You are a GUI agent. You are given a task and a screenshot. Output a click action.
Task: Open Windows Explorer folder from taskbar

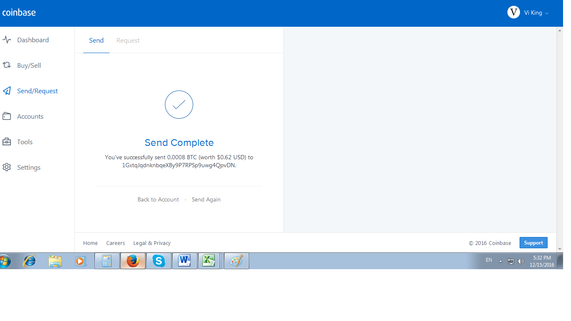[x=55, y=261]
